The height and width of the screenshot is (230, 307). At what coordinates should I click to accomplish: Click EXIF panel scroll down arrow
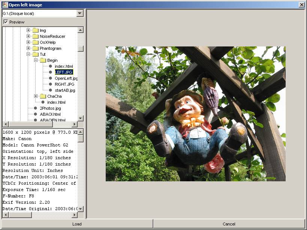point(81,209)
